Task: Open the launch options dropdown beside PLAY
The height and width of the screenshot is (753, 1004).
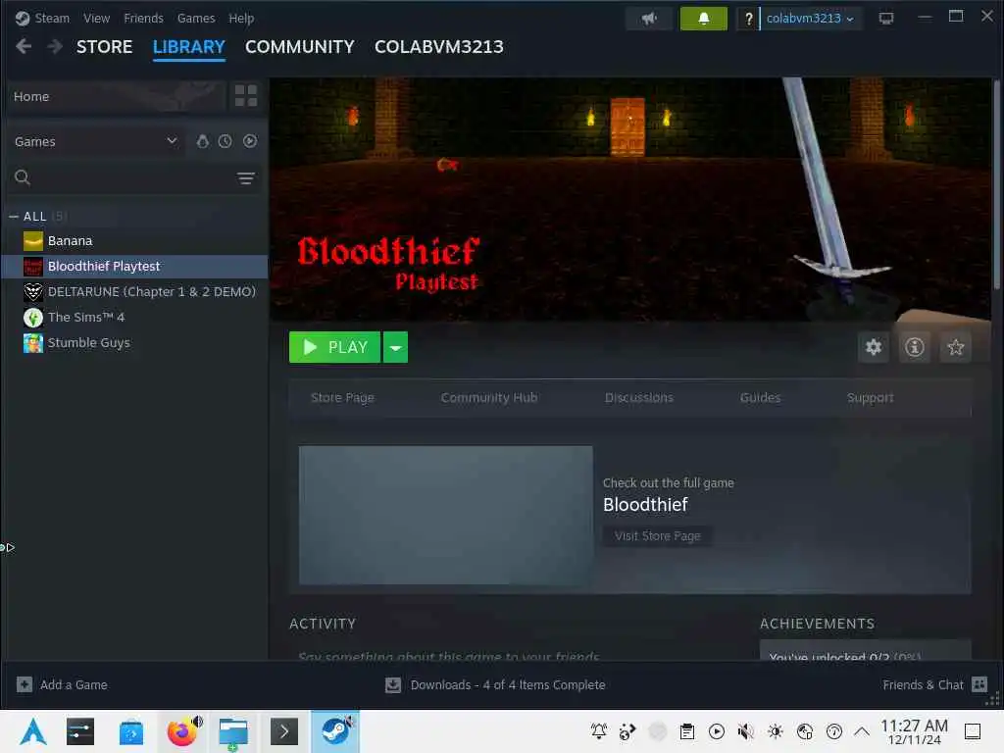Action: click(396, 347)
